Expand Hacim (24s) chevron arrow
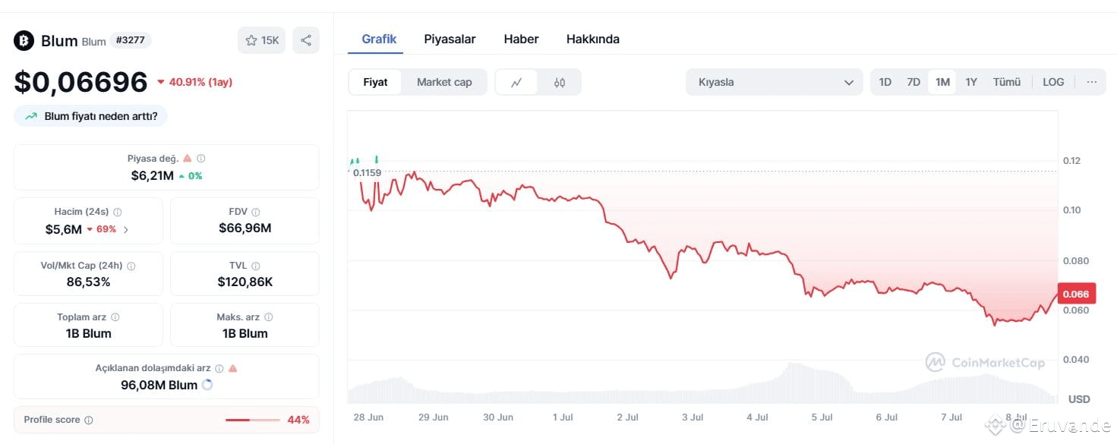This screenshot has width=1117, height=444. [126, 229]
